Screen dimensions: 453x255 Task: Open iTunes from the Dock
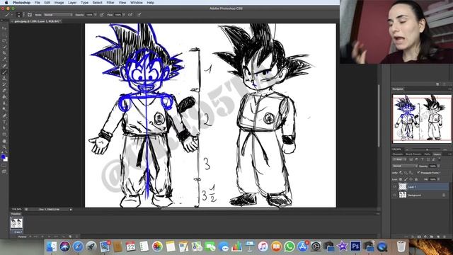point(263,246)
